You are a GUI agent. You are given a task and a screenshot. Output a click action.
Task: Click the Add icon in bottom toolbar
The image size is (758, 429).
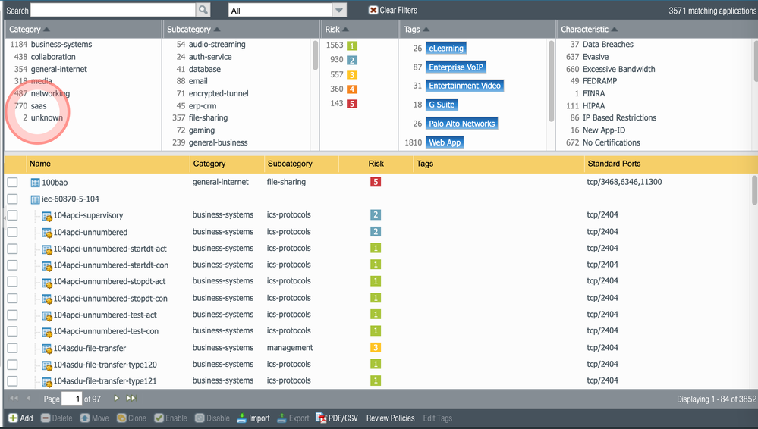13,418
